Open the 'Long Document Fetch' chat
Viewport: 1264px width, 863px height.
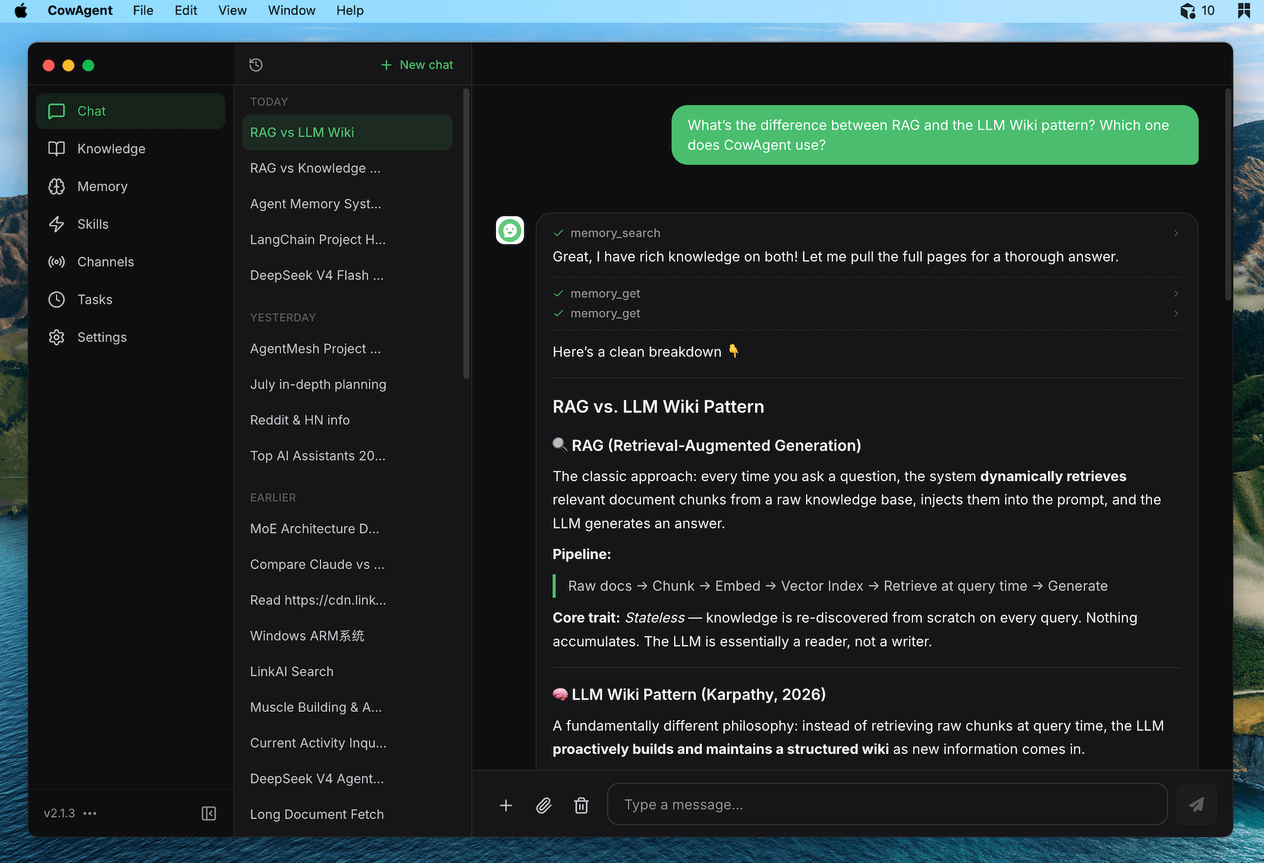tap(347, 815)
